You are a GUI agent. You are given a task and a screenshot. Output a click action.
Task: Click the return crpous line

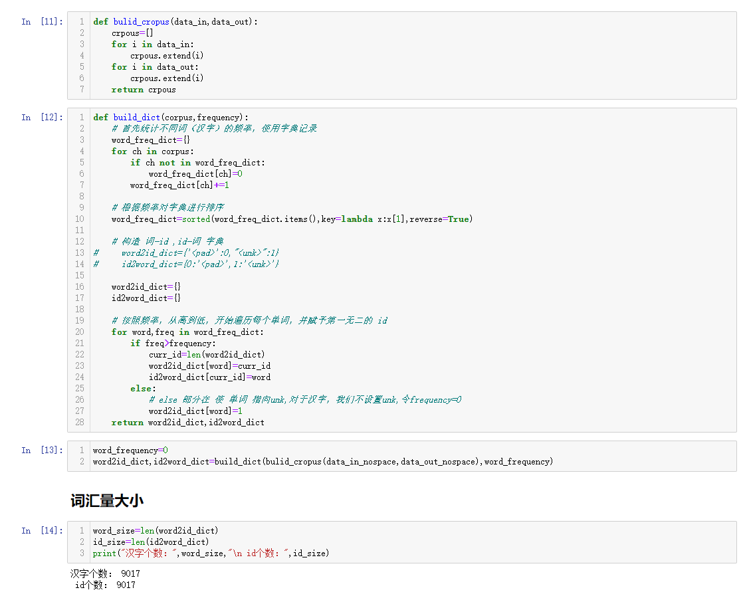click(144, 90)
